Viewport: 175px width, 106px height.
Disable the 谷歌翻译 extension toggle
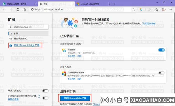[161, 50]
